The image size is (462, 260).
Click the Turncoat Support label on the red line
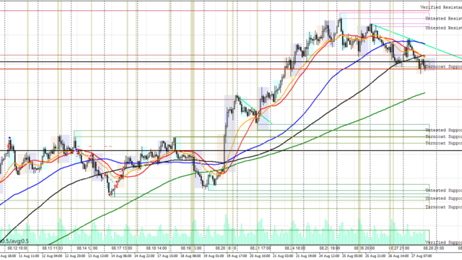tap(443, 66)
